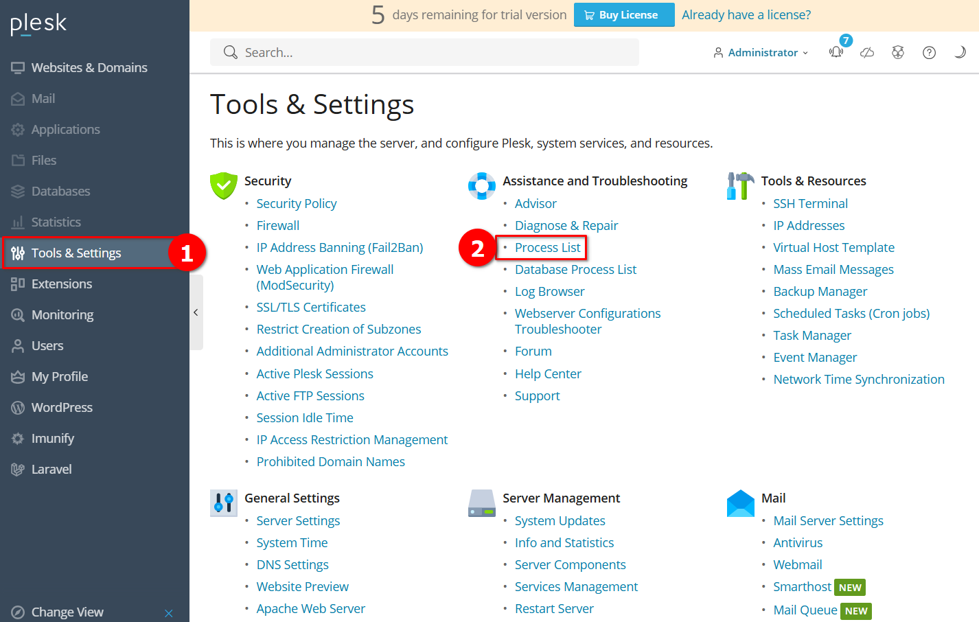Click the General Settings sliders icon
The height and width of the screenshot is (622, 979).
(x=223, y=503)
